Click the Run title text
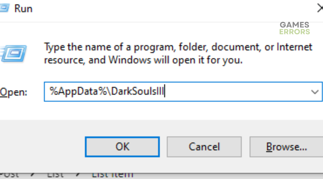The height and width of the screenshot is (179, 323). tap(23, 9)
